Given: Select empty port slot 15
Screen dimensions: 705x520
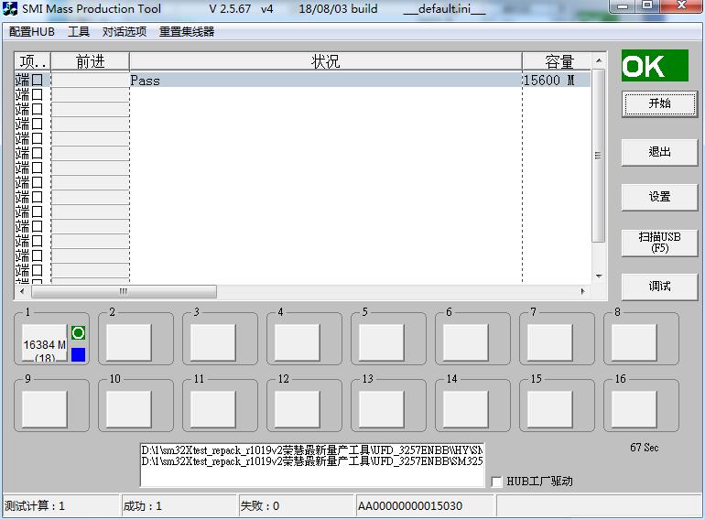Looking at the screenshot, I should click(x=549, y=409).
